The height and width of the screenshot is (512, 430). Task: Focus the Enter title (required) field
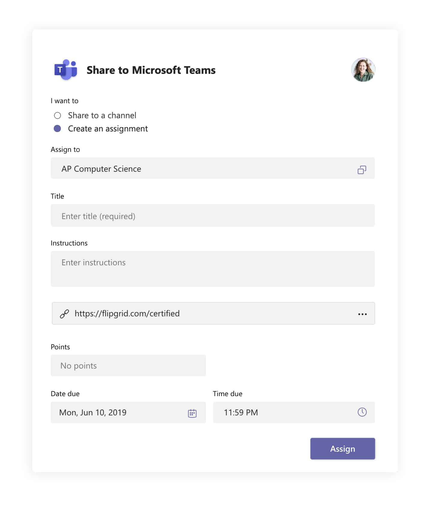click(212, 216)
